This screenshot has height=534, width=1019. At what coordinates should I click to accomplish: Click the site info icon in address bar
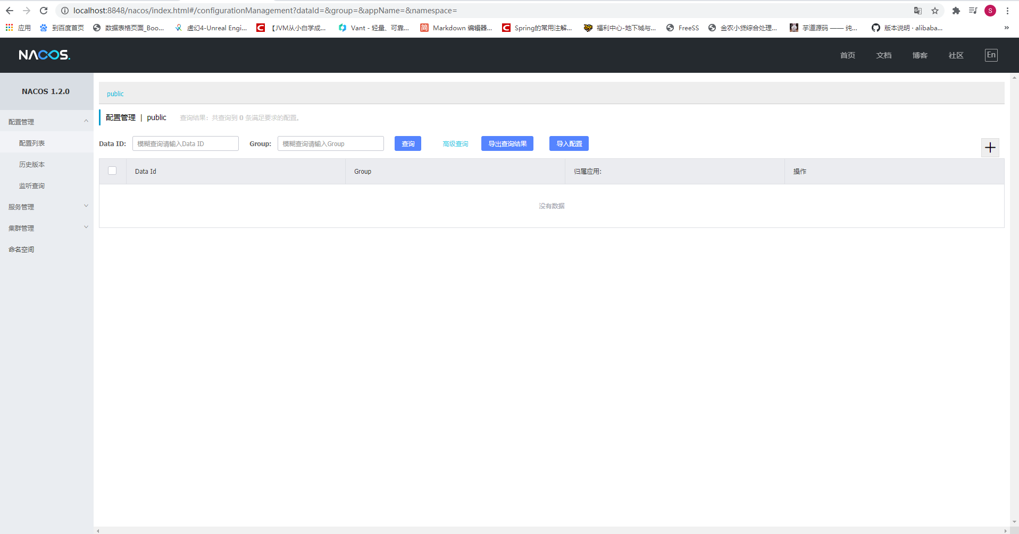65,11
